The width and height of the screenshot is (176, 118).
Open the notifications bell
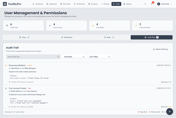(x=152, y=4)
